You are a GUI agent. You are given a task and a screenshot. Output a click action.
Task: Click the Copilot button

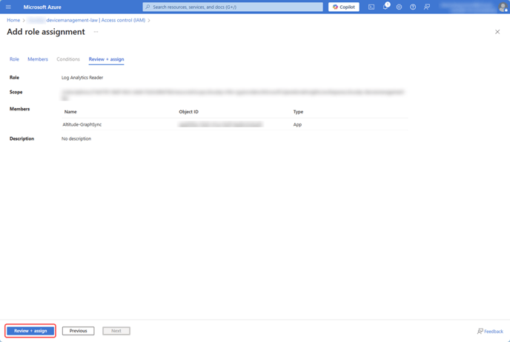[344, 7]
